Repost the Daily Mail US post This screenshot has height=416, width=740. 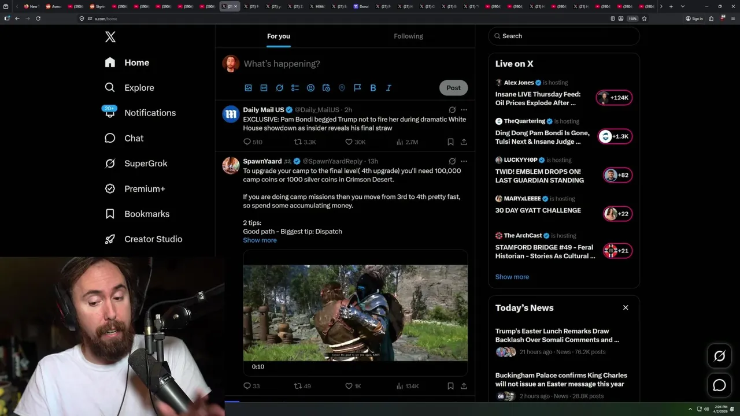tap(305, 142)
